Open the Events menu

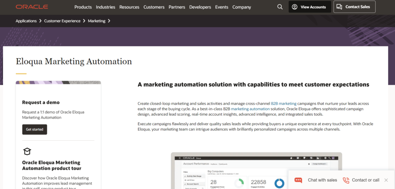click(x=222, y=7)
